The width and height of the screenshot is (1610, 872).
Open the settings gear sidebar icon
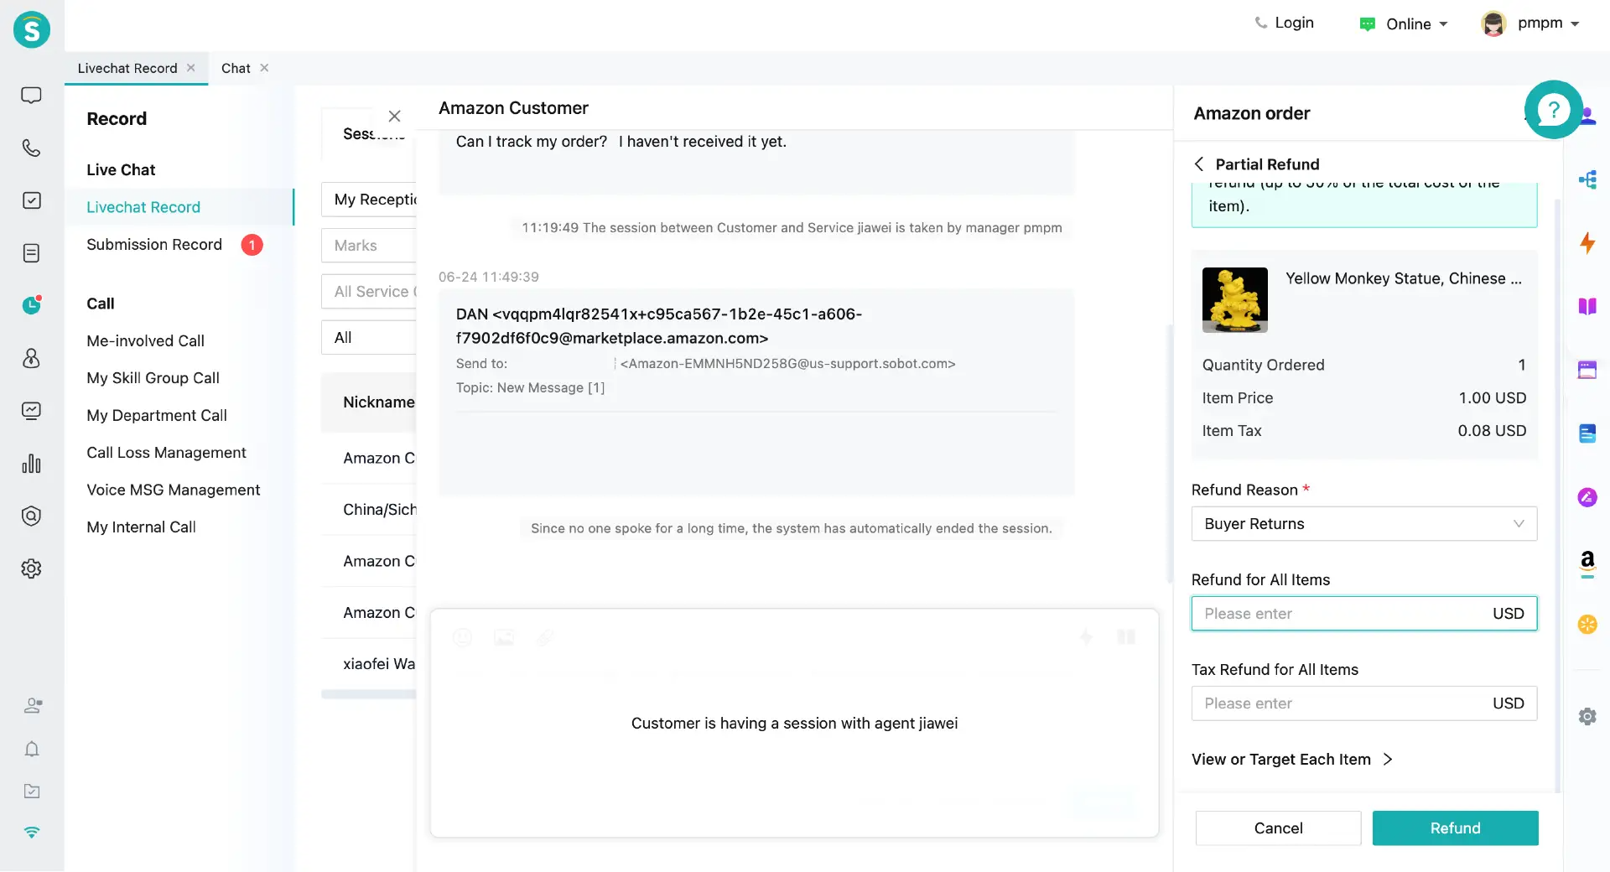31,568
